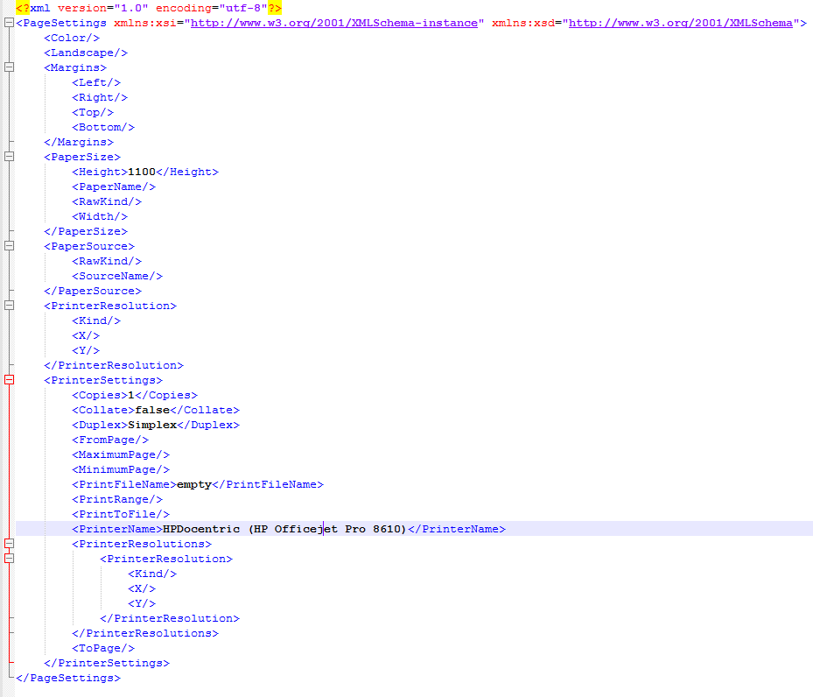Collapse the nested PrinterResolution fold marker
This screenshot has height=697, width=813.
click(x=9, y=558)
